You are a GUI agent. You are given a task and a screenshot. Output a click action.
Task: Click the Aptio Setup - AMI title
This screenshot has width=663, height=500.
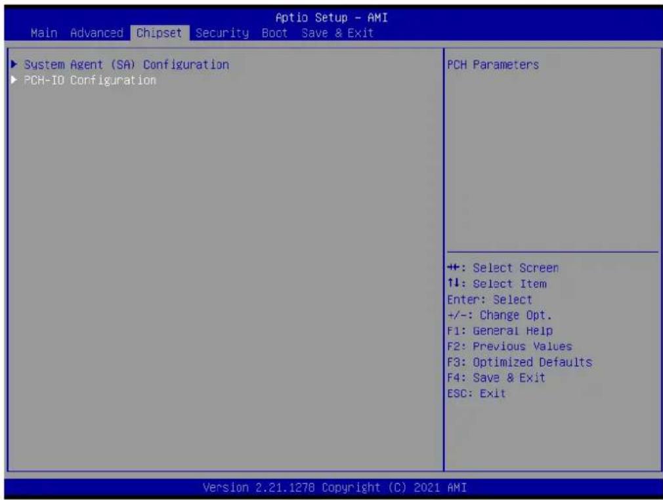pyautogui.click(x=331, y=18)
